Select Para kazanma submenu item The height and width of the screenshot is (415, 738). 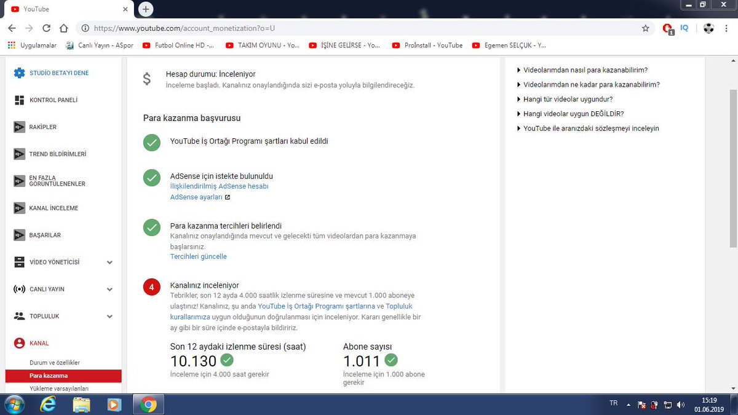[x=63, y=376]
